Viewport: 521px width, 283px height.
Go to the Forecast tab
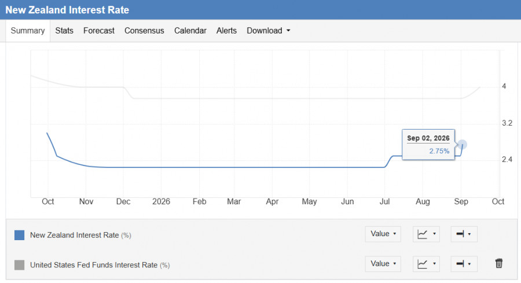(x=98, y=31)
